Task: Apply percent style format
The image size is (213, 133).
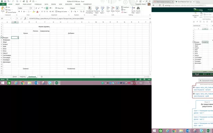Action: tap(75, 12)
